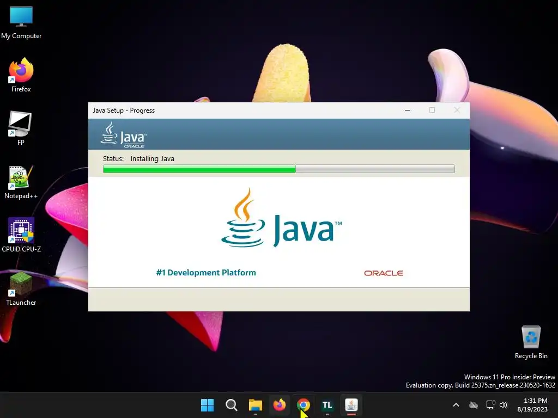Switch to Firefox in the taskbar

coord(280,405)
